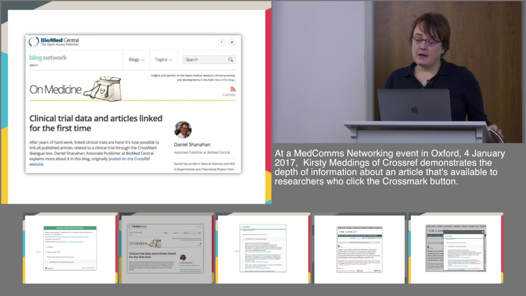Click the search magnifier icon

click(231, 60)
